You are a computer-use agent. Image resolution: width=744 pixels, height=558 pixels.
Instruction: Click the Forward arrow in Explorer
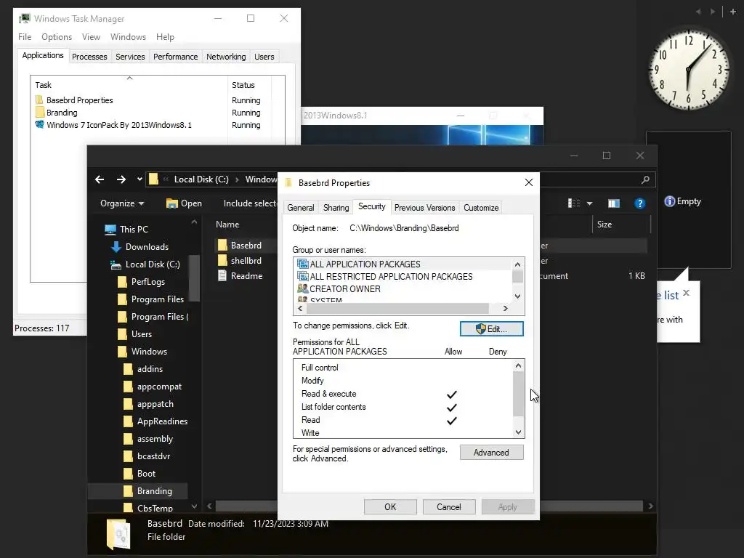click(121, 179)
